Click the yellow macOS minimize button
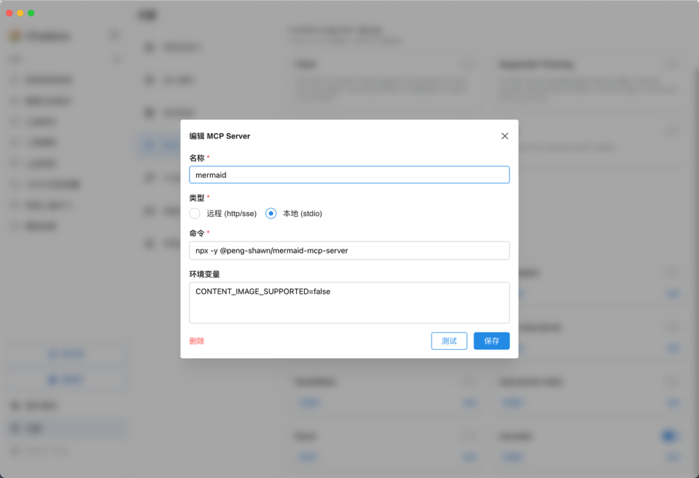699x478 pixels. [20, 13]
